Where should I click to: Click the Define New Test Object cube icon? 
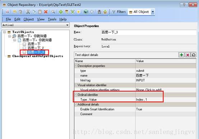86,12
